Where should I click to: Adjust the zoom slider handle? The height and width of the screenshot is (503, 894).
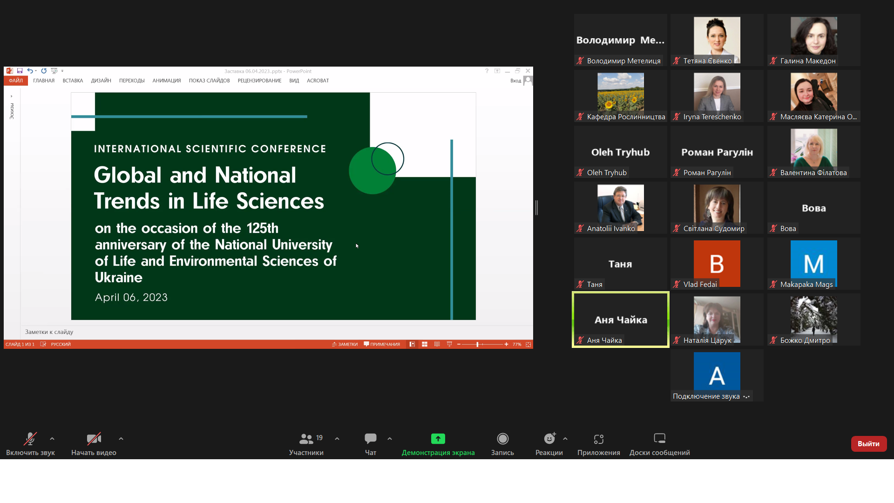(477, 344)
